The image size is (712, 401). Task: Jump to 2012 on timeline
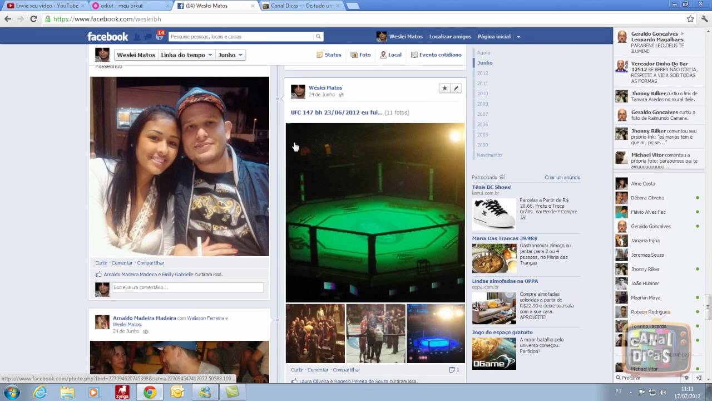482,73
